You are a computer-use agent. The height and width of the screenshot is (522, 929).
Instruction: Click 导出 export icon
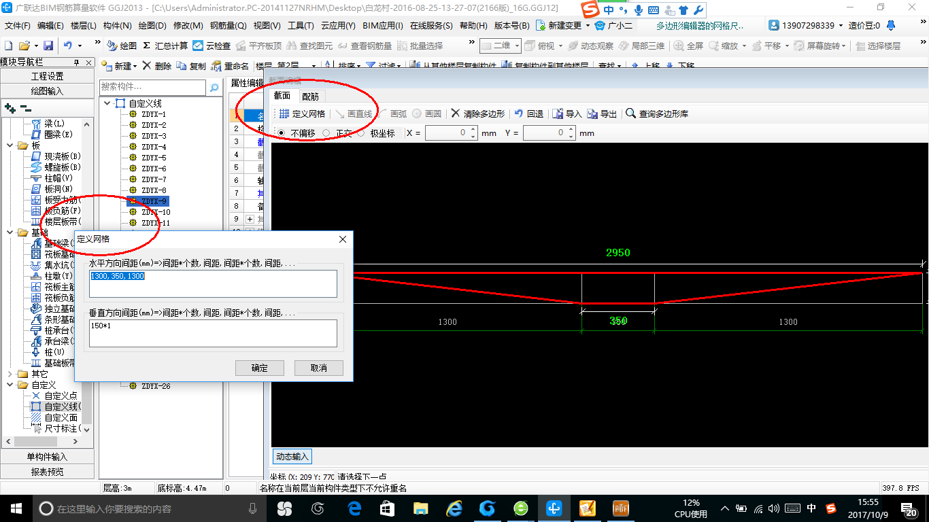tap(602, 114)
